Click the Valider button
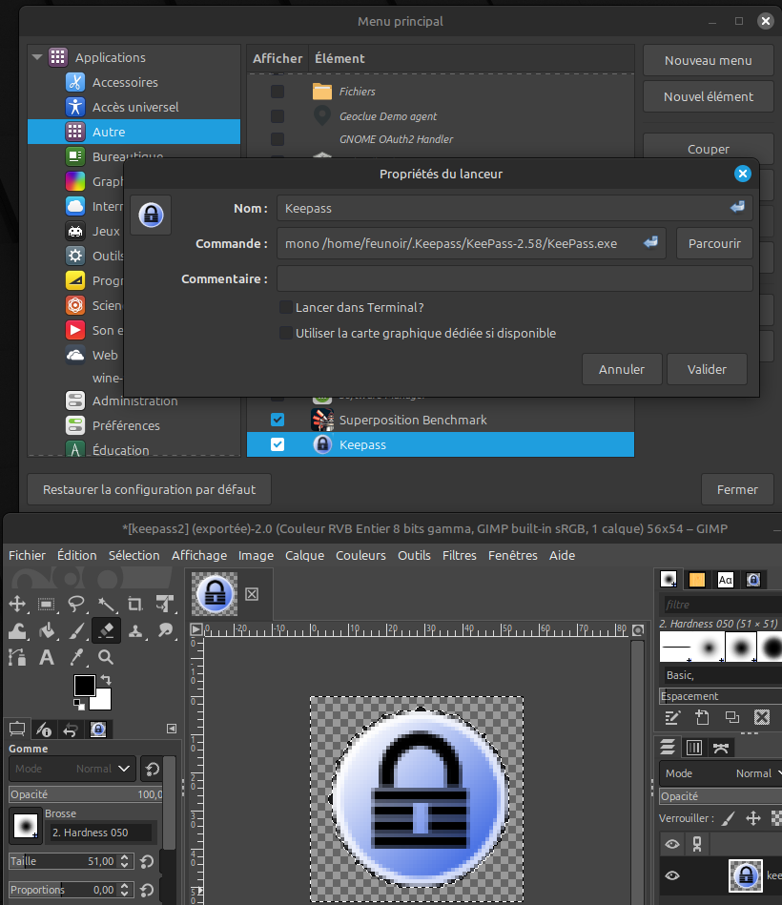Image resolution: width=782 pixels, height=905 pixels. coord(706,369)
